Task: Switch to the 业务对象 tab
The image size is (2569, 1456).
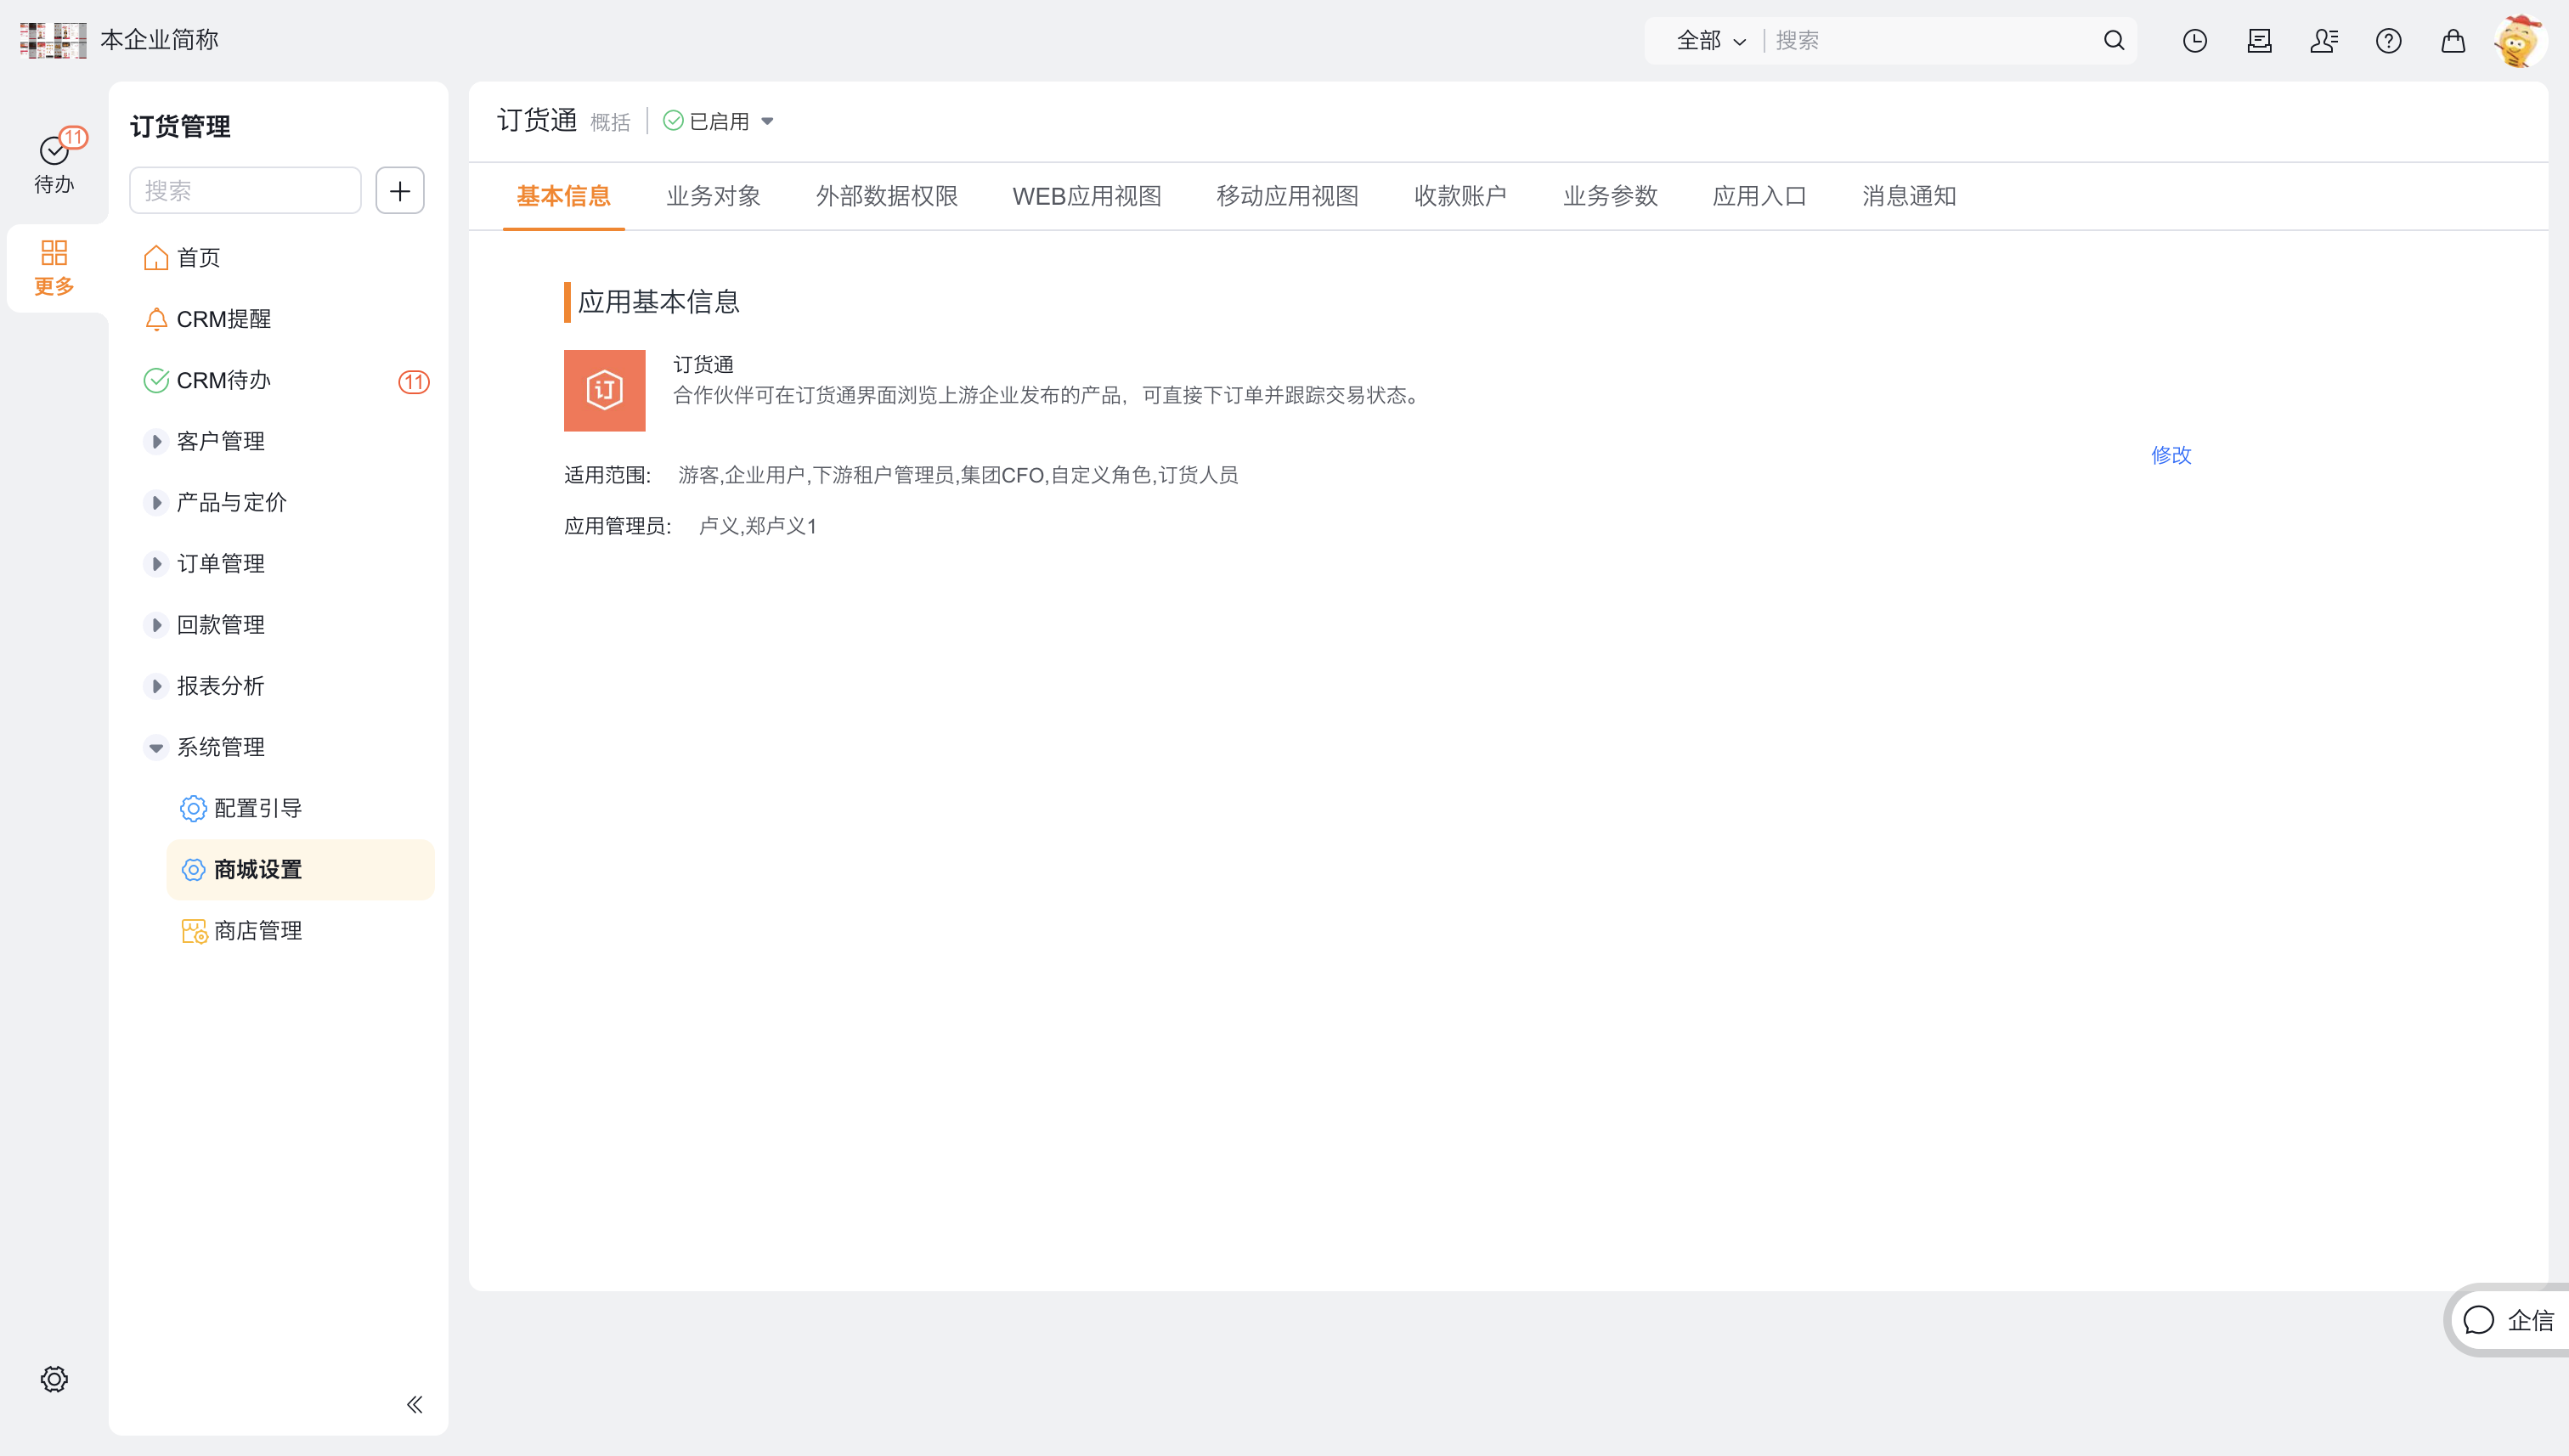Action: [713, 196]
